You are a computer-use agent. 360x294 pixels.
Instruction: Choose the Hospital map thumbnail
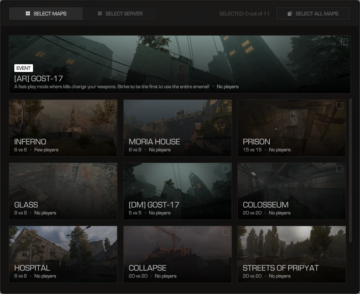63,250
